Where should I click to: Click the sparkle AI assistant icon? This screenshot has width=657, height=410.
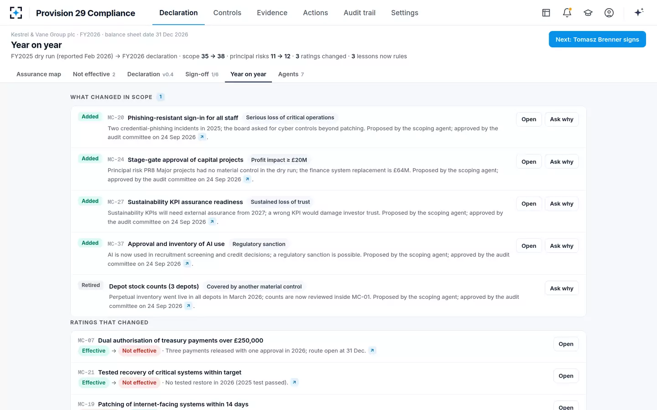click(x=639, y=12)
